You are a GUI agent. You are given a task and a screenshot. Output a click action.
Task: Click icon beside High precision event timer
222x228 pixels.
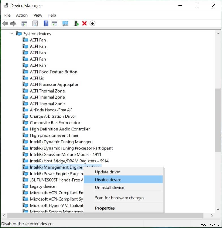(x=25, y=135)
